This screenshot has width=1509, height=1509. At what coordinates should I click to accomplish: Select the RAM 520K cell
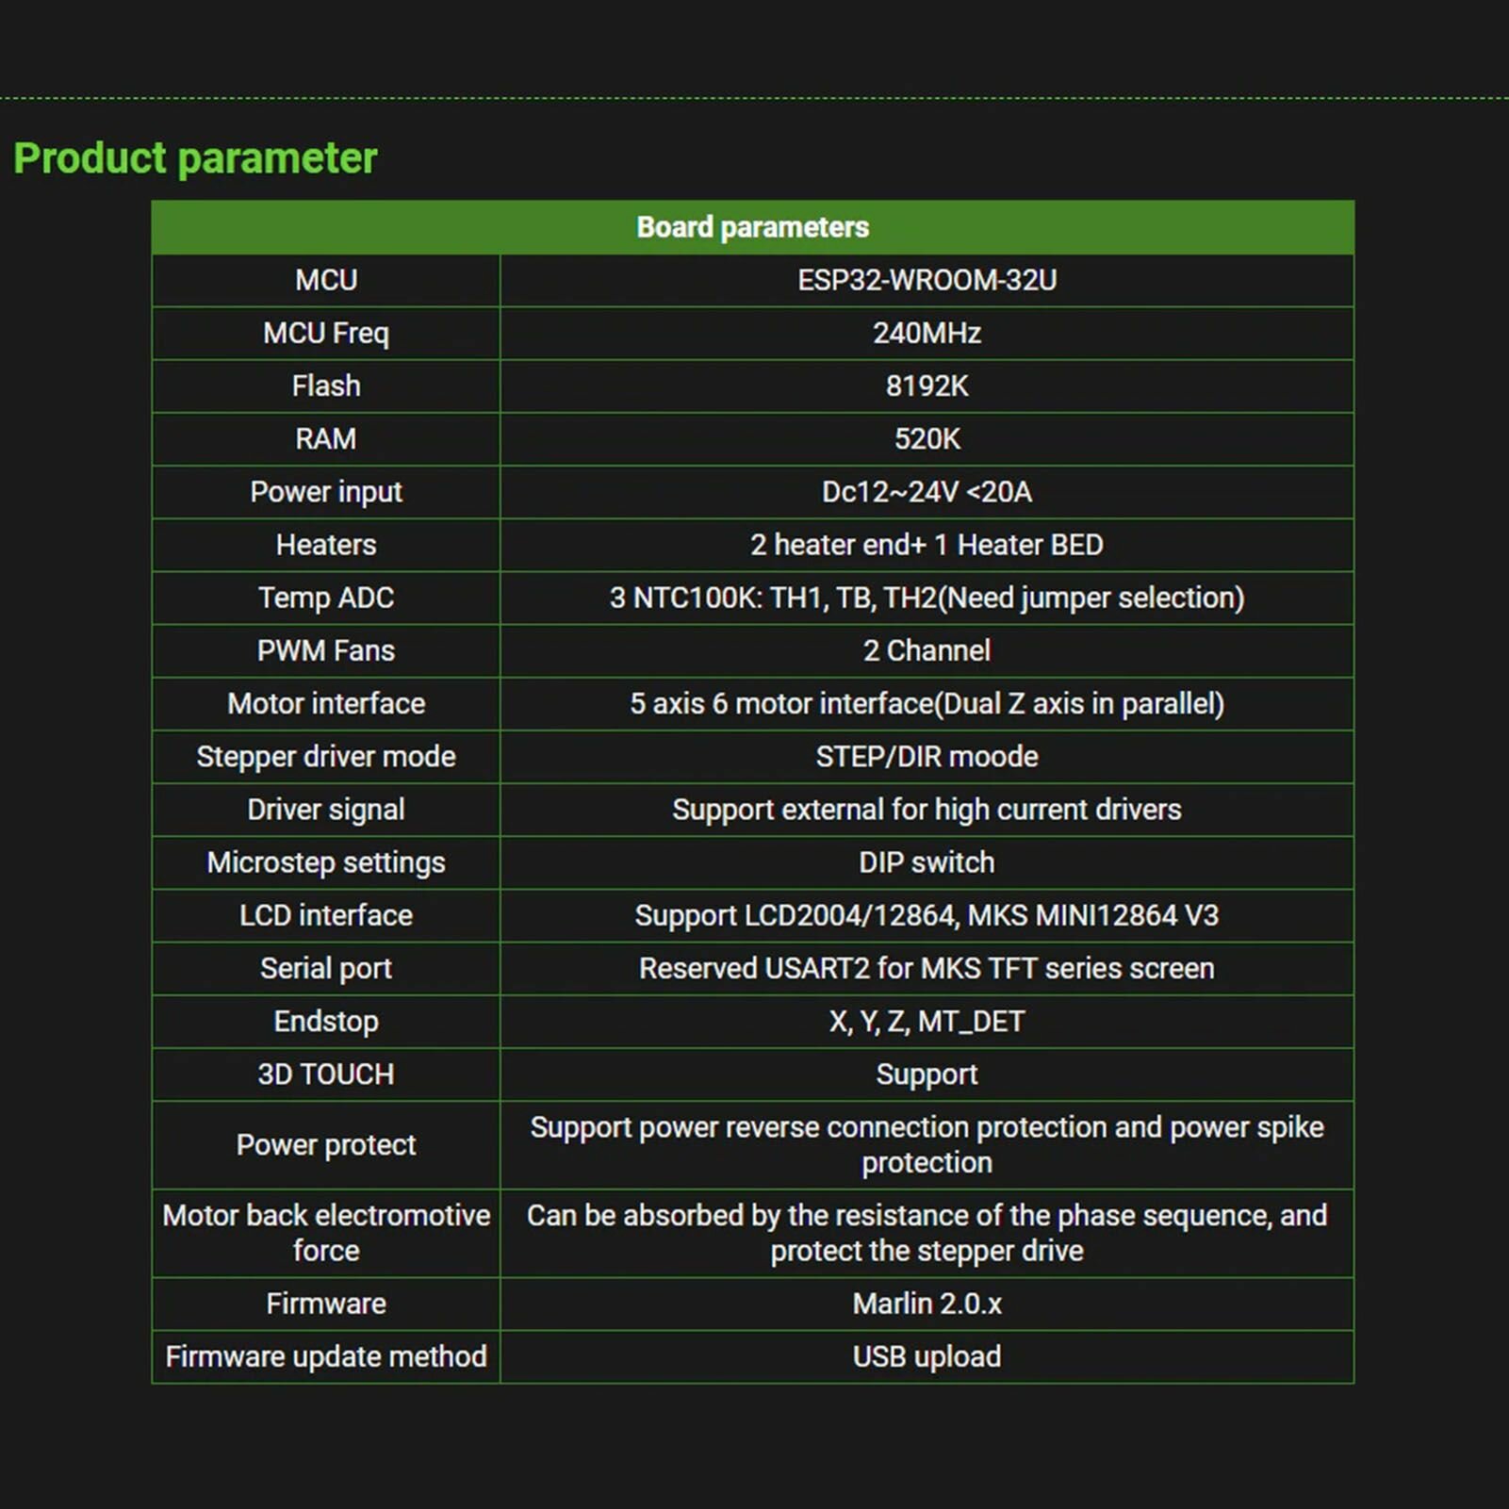[x=927, y=438]
